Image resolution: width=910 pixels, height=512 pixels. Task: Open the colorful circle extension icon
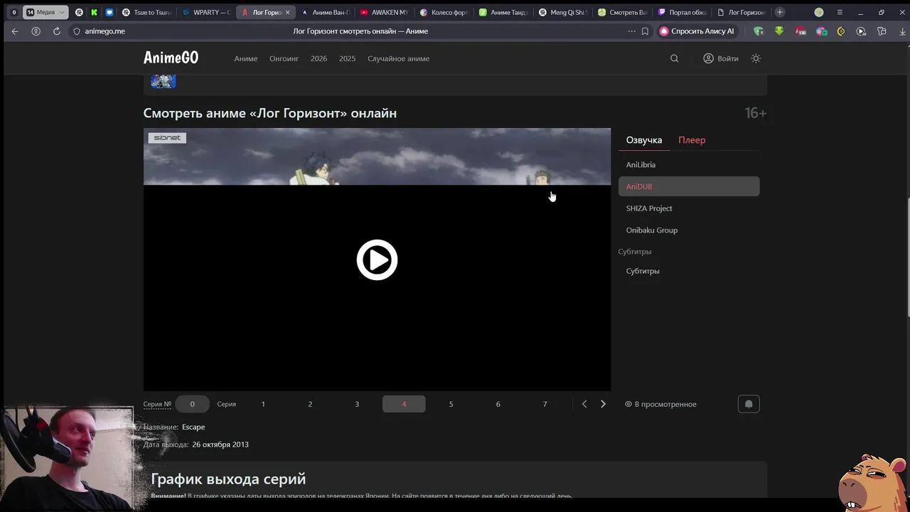coord(821,31)
